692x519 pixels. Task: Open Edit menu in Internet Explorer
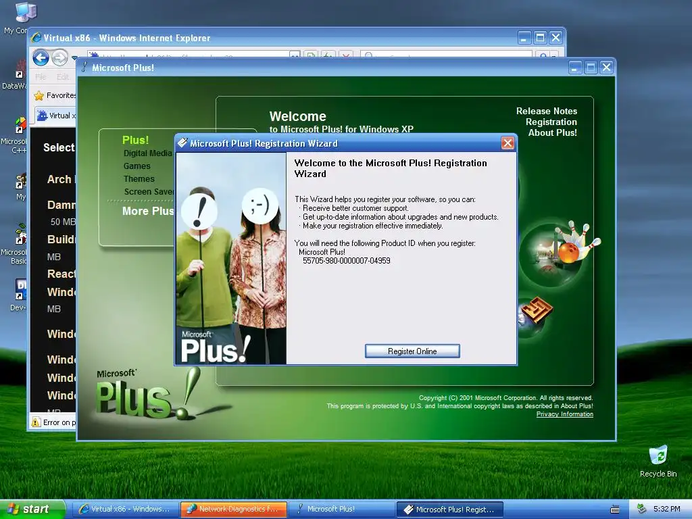[63, 77]
